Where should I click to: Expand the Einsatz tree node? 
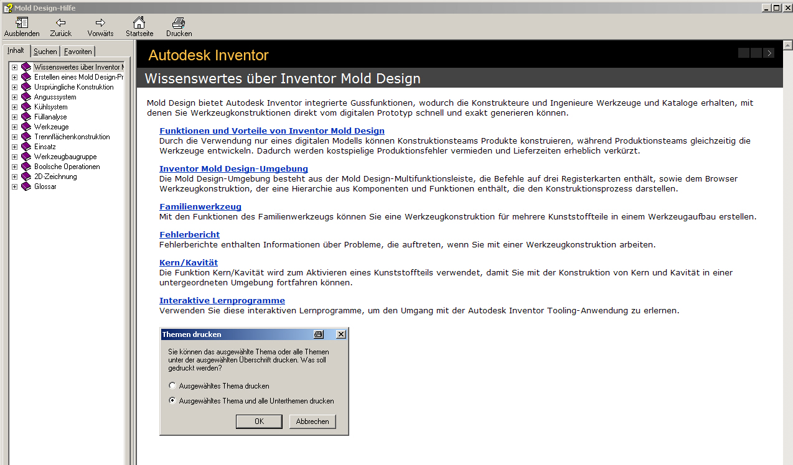pos(14,147)
